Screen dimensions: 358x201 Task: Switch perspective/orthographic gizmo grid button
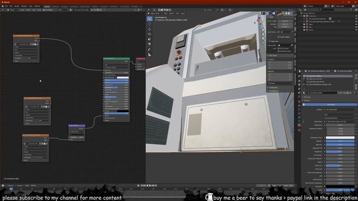point(263,42)
